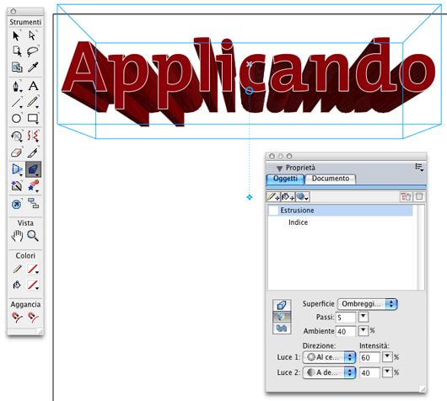Select the white Subselect arrow tool
The width and height of the screenshot is (447, 401).
coord(33,36)
